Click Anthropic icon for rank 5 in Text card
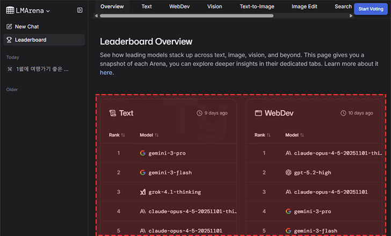The width and height of the screenshot is (391, 236). [x=143, y=231]
